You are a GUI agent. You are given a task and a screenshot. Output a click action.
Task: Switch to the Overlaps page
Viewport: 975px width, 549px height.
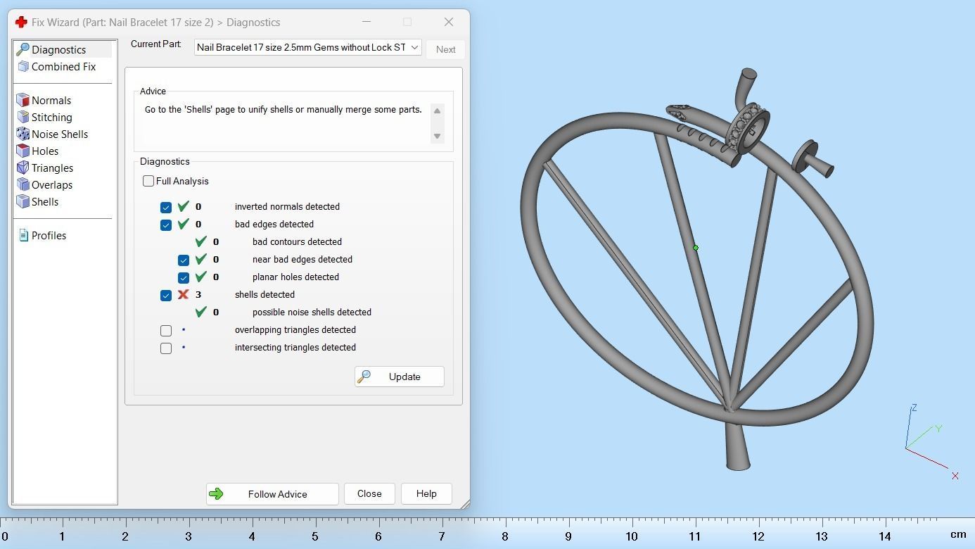(51, 184)
